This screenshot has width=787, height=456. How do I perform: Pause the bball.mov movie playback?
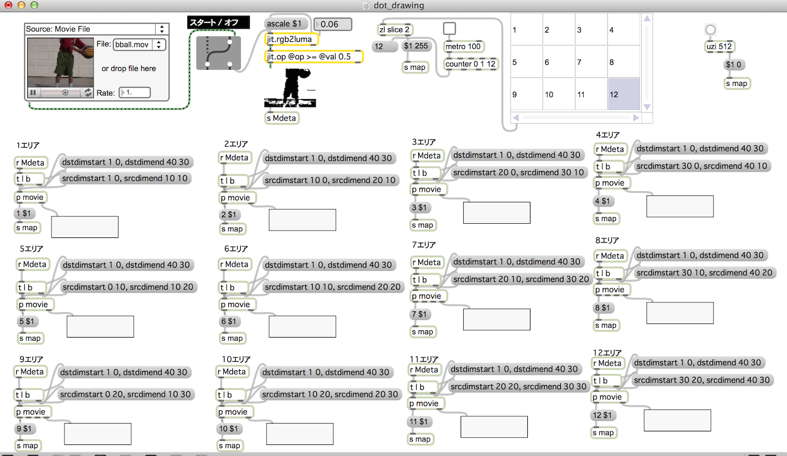click(x=33, y=93)
